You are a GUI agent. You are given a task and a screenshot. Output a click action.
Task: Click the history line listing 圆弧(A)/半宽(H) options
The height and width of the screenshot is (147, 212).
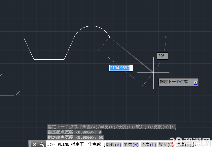tap(111, 127)
